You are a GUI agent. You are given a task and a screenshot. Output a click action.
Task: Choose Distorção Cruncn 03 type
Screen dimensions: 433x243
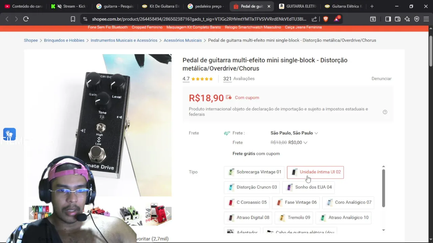click(252, 187)
